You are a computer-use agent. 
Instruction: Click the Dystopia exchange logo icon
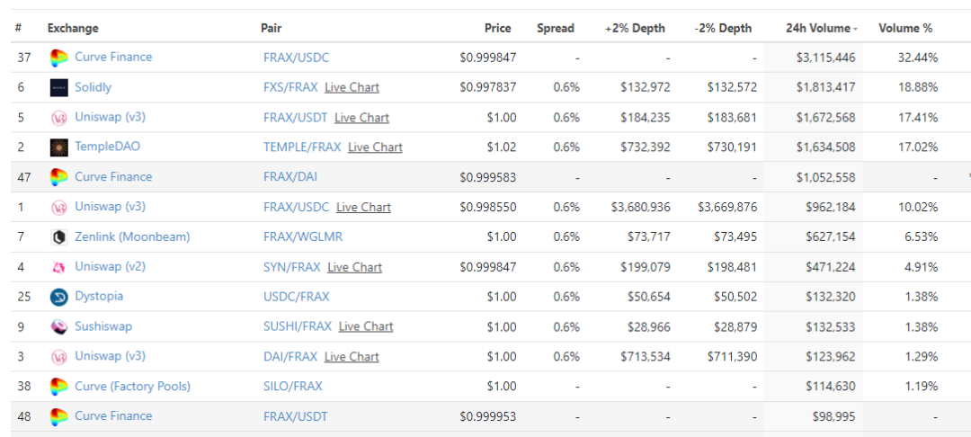(58, 297)
